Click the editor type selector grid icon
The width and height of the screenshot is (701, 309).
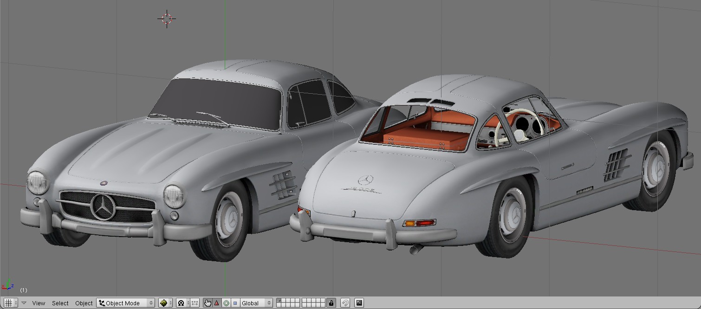pos(9,303)
